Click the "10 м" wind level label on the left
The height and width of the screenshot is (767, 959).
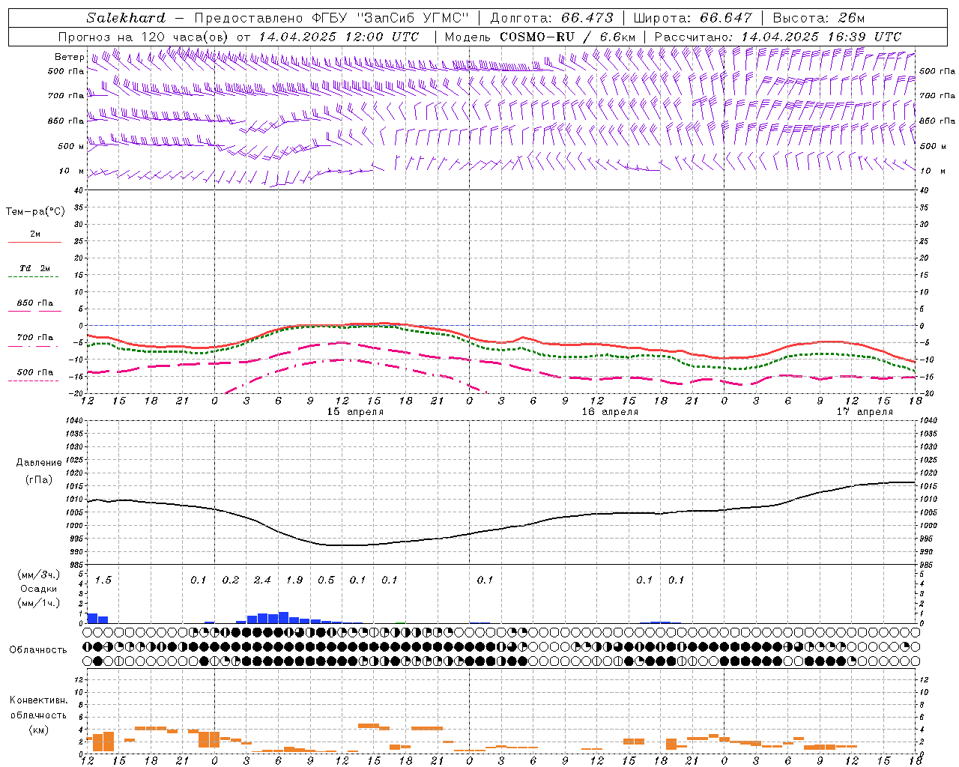click(x=71, y=172)
